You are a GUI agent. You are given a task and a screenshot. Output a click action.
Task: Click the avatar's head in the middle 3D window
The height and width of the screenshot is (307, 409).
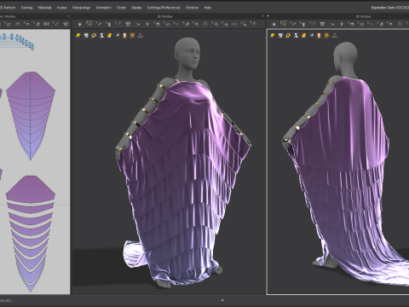(x=187, y=53)
